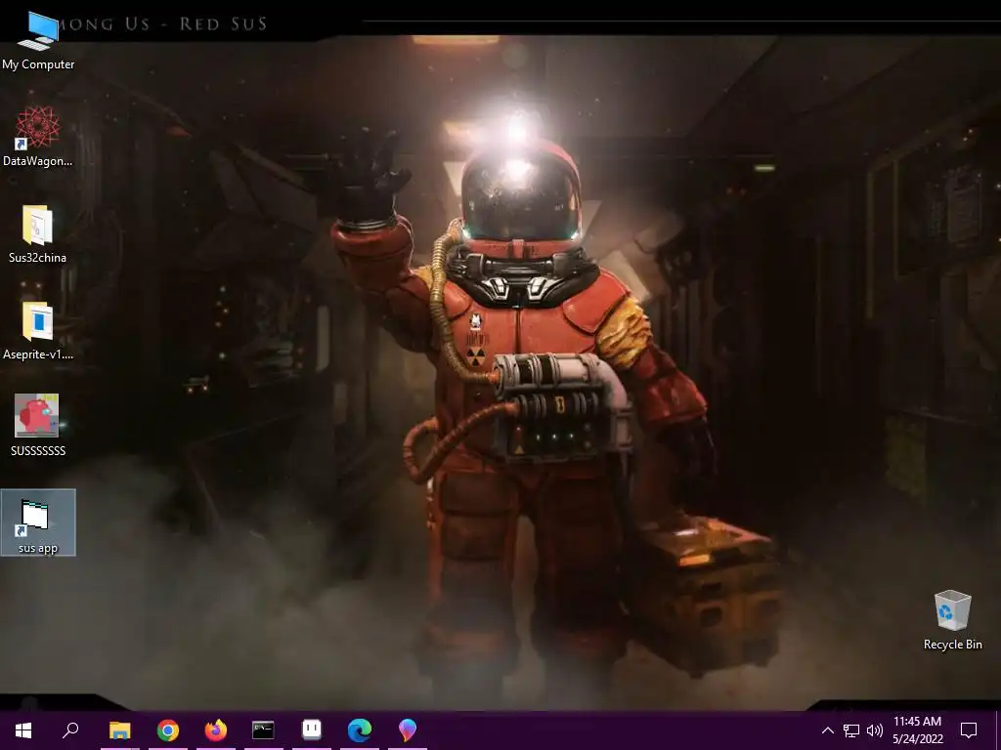Open the Windows Start menu
The image size is (1001, 750).
pyautogui.click(x=23, y=730)
